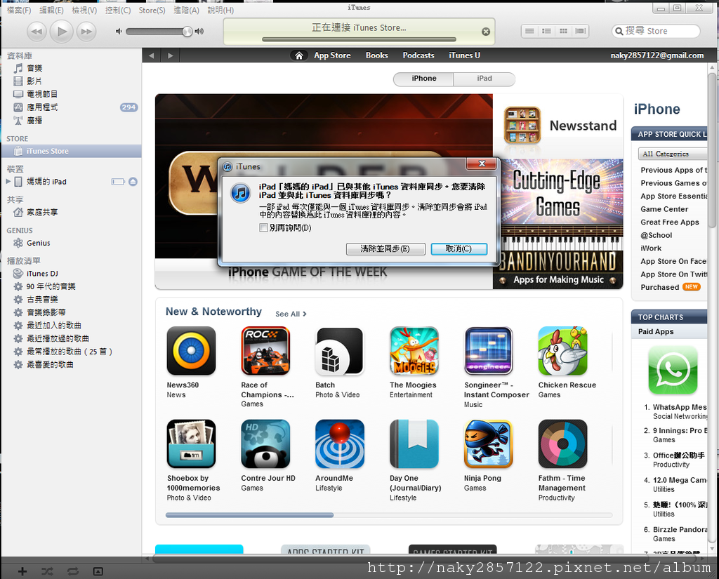Open the Race of Champions app icon
The width and height of the screenshot is (719, 579).
(x=265, y=351)
